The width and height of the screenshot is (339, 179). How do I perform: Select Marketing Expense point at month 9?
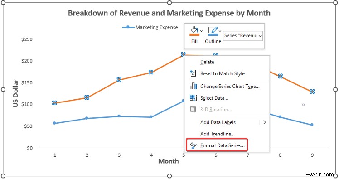tap(312, 125)
